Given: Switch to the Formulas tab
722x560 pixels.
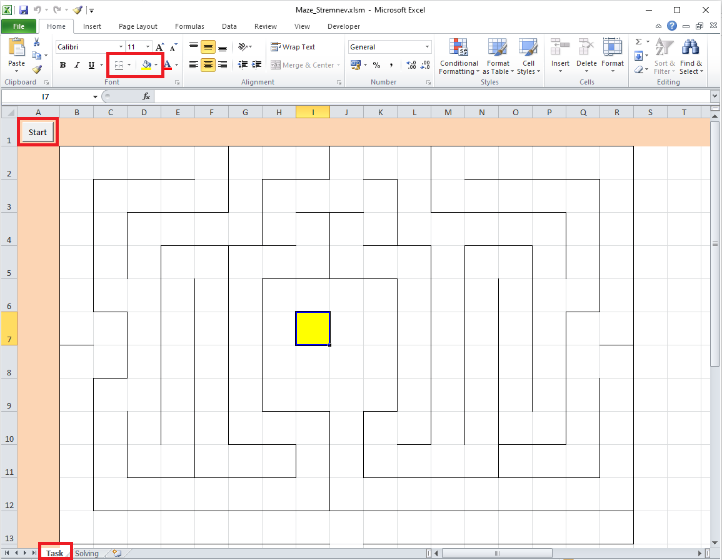Looking at the screenshot, I should [x=189, y=26].
